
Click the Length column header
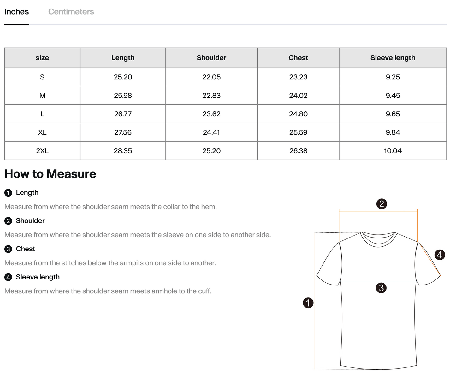123,58
